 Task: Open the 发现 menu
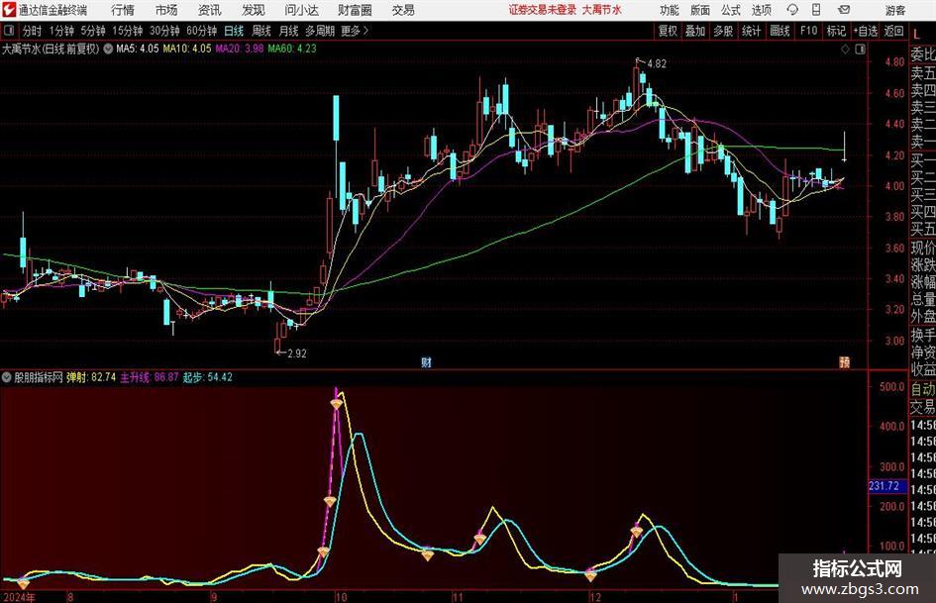tap(254, 10)
